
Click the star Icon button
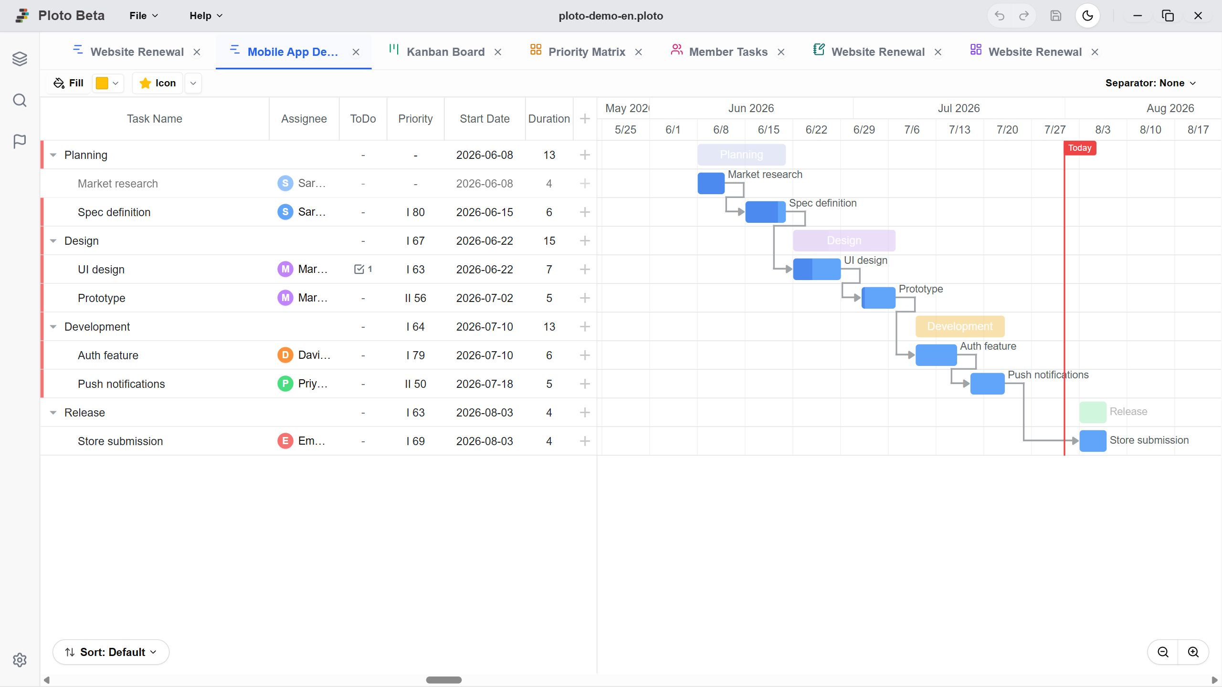point(158,83)
